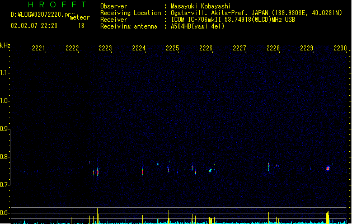352x224 pixels.
Task: Click location Ogata-vill. Akita-Pref. JAPAN coordinates
Action: click(256, 13)
